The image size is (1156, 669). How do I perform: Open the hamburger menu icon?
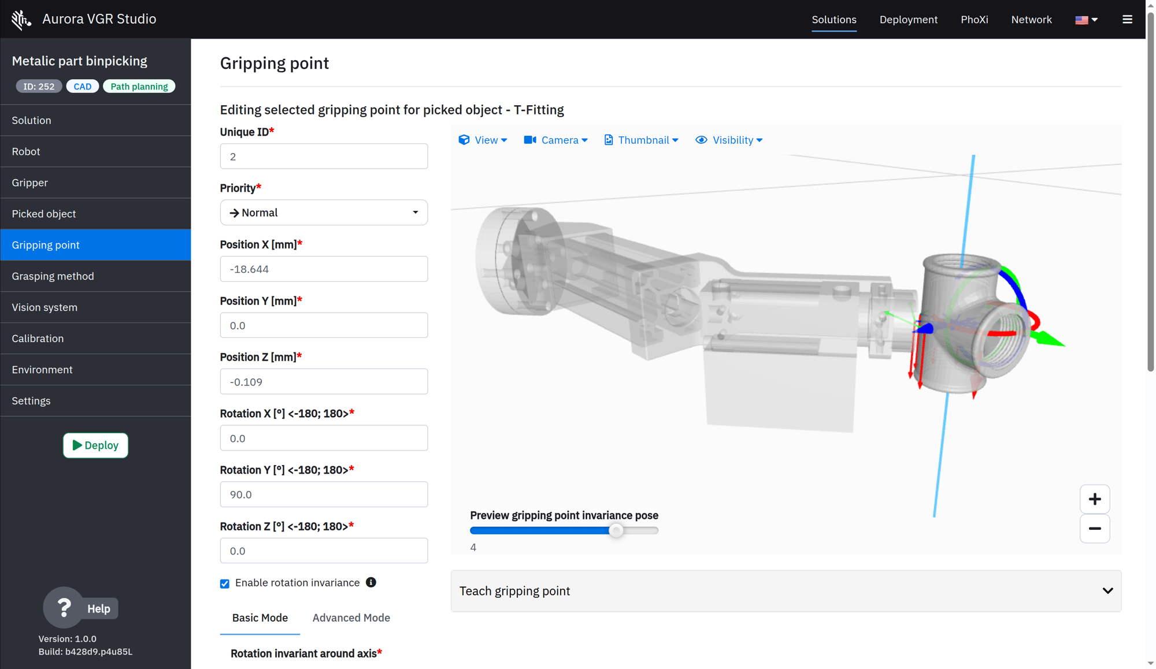click(x=1127, y=20)
